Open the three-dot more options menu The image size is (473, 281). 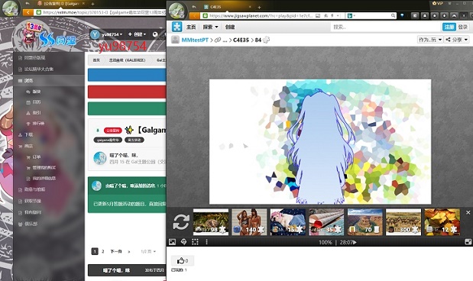coord(206,242)
